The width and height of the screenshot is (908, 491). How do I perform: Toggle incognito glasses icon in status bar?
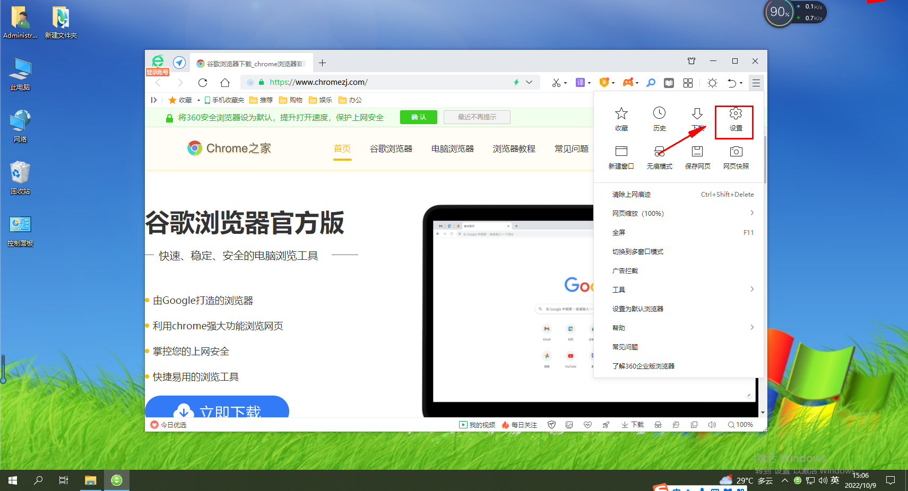(658, 425)
